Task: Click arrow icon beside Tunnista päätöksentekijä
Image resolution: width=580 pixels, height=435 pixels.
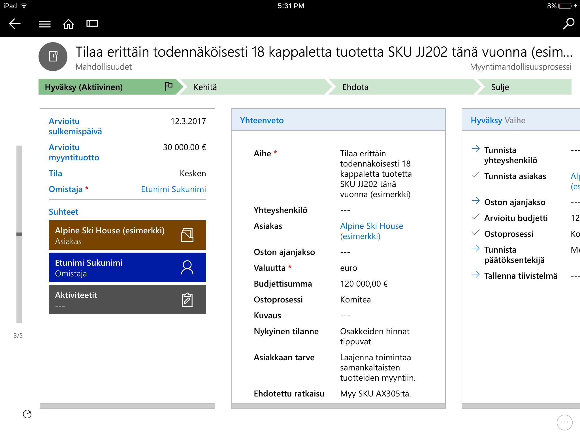Action: coord(476,248)
